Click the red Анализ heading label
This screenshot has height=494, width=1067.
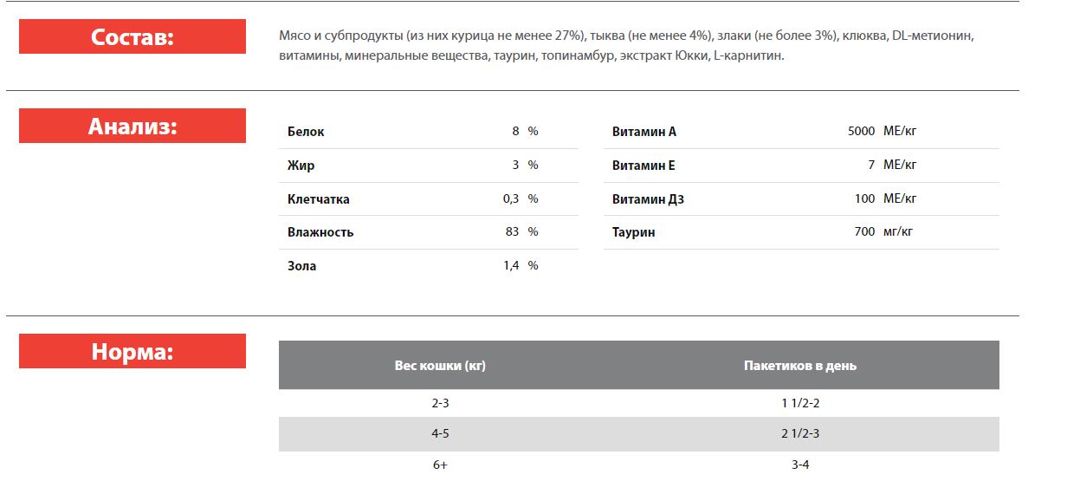click(x=133, y=126)
